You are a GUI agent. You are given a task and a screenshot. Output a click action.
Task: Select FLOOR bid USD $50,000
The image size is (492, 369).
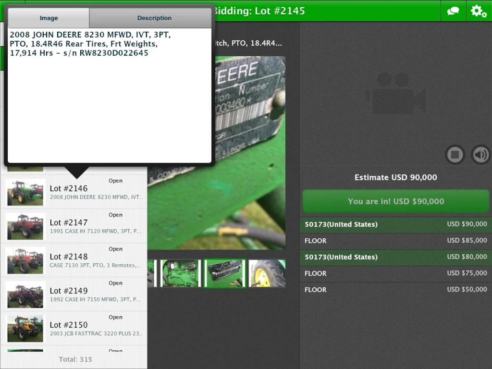pyautogui.click(x=396, y=290)
